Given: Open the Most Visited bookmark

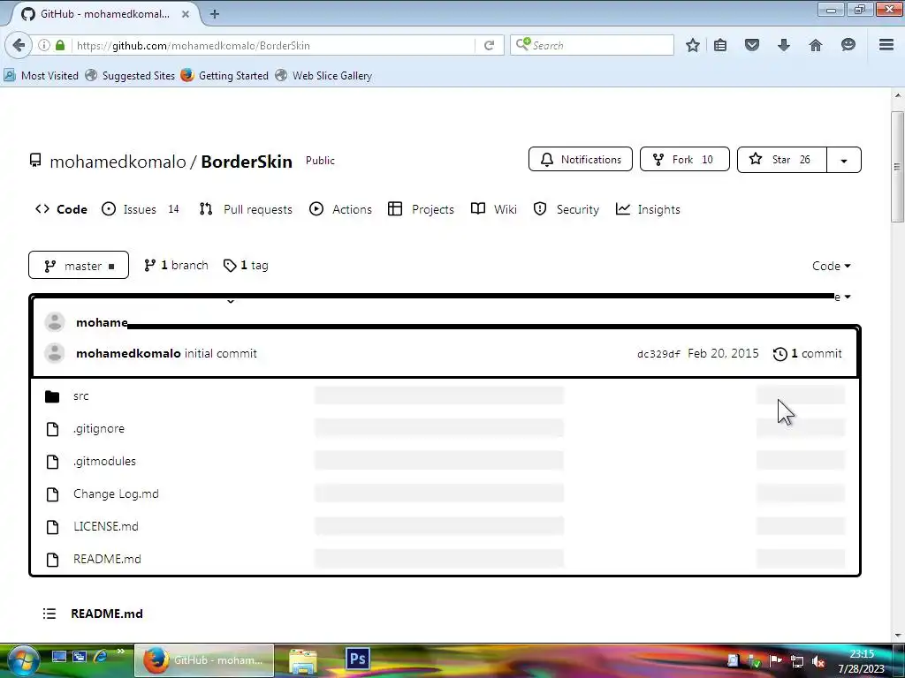Looking at the screenshot, I should pyautogui.click(x=42, y=76).
